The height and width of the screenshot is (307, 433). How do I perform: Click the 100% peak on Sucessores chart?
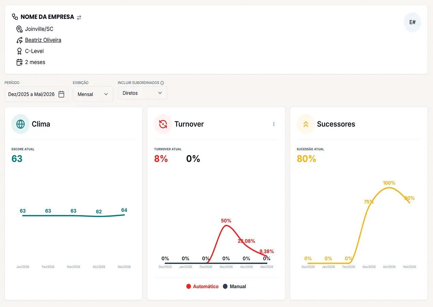point(389,188)
